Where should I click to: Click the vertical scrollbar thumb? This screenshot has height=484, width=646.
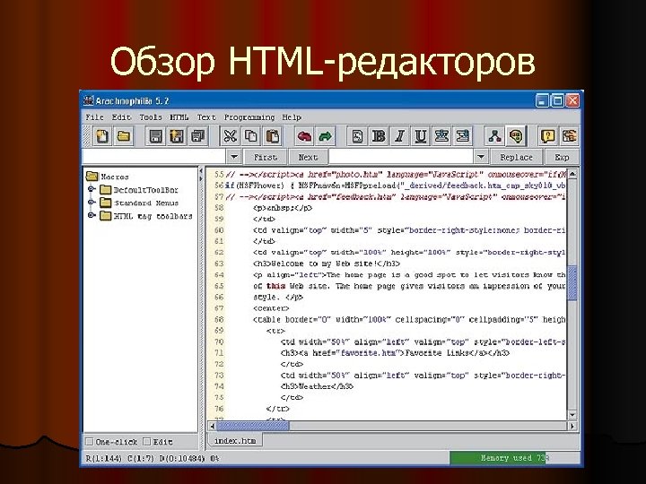(572, 282)
